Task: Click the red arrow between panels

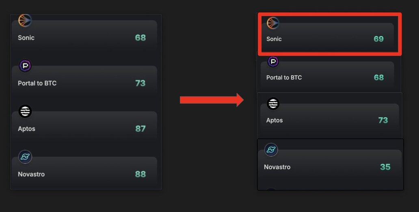Action: [212, 100]
